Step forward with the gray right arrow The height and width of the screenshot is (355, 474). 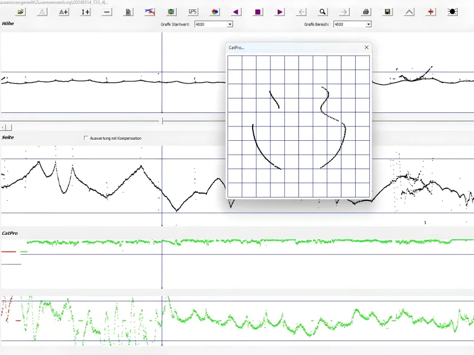coord(344,12)
